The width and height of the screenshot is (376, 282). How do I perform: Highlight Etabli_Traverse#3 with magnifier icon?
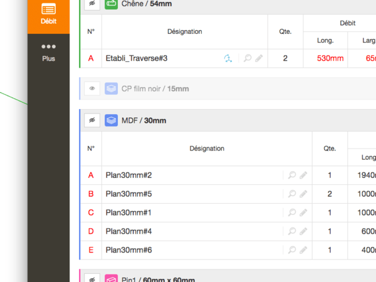[248, 58]
